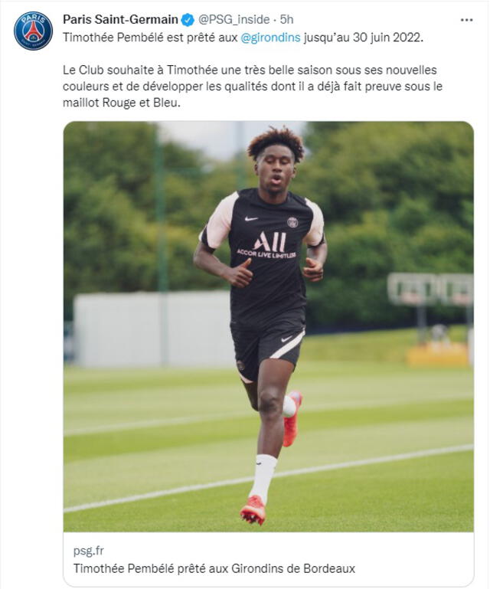The height and width of the screenshot is (589, 490).
Task: Click the link card footer area
Action: coord(269,559)
